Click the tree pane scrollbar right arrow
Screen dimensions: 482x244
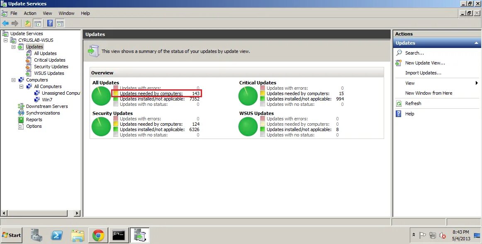pos(77,213)
